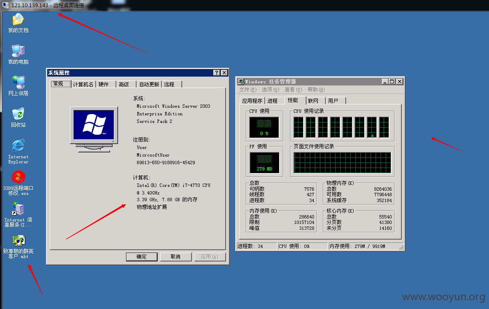The height and width of the screenshot is (309, 489).
Task: Open the 文件(F) menu in Task Manager
Action: [247, 90]
